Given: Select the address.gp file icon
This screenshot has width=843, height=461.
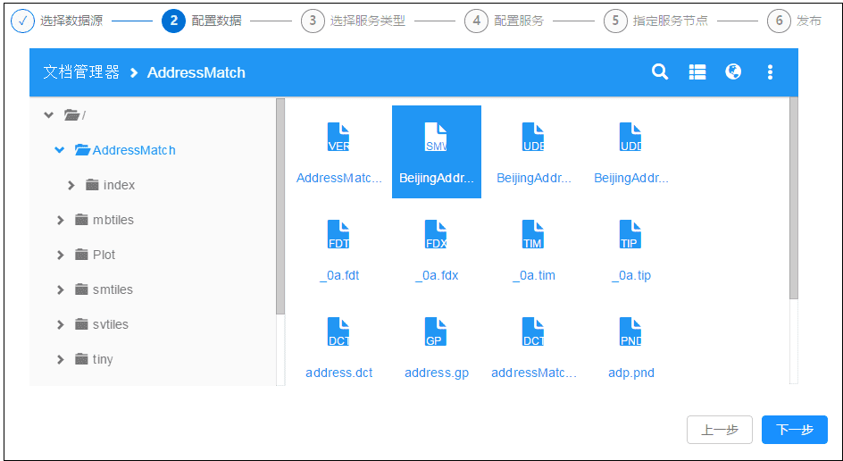Looking at the screenshot, I should click(436, 332).
